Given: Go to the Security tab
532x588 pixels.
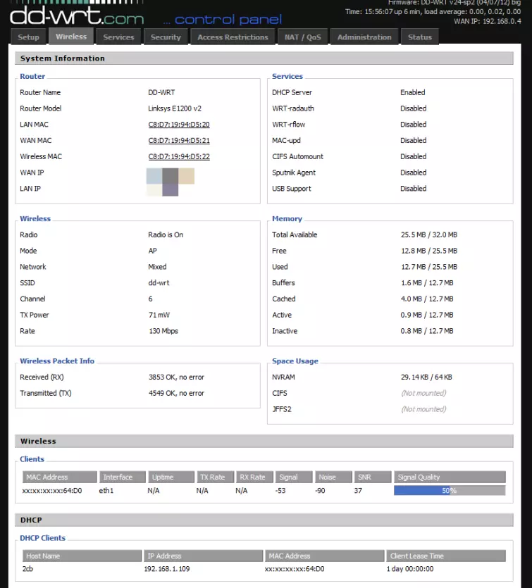Looking at the screenshot, I should 166,37.
